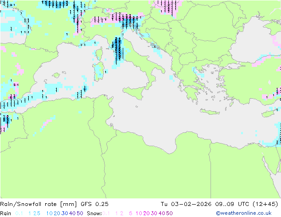Image resolution: width=281 pixels, height=217 pixels.
Task: Pick the Snow 40 legend value
Action: pyautogui.click(x=162, y=213)
